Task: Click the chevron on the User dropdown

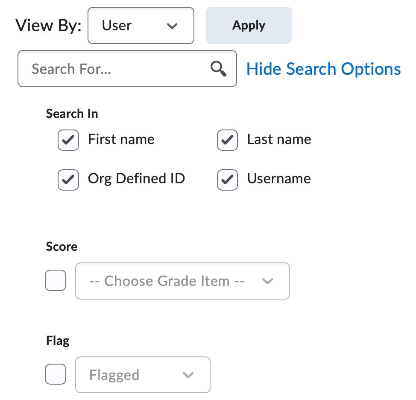Action: point(173,26)
